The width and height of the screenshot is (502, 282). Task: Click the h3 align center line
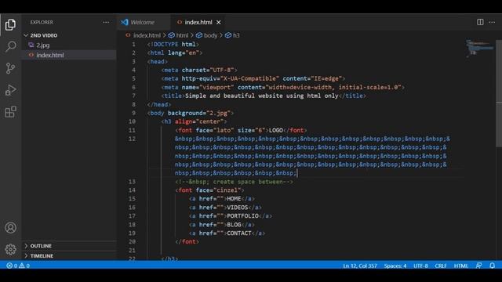[194, 121]
